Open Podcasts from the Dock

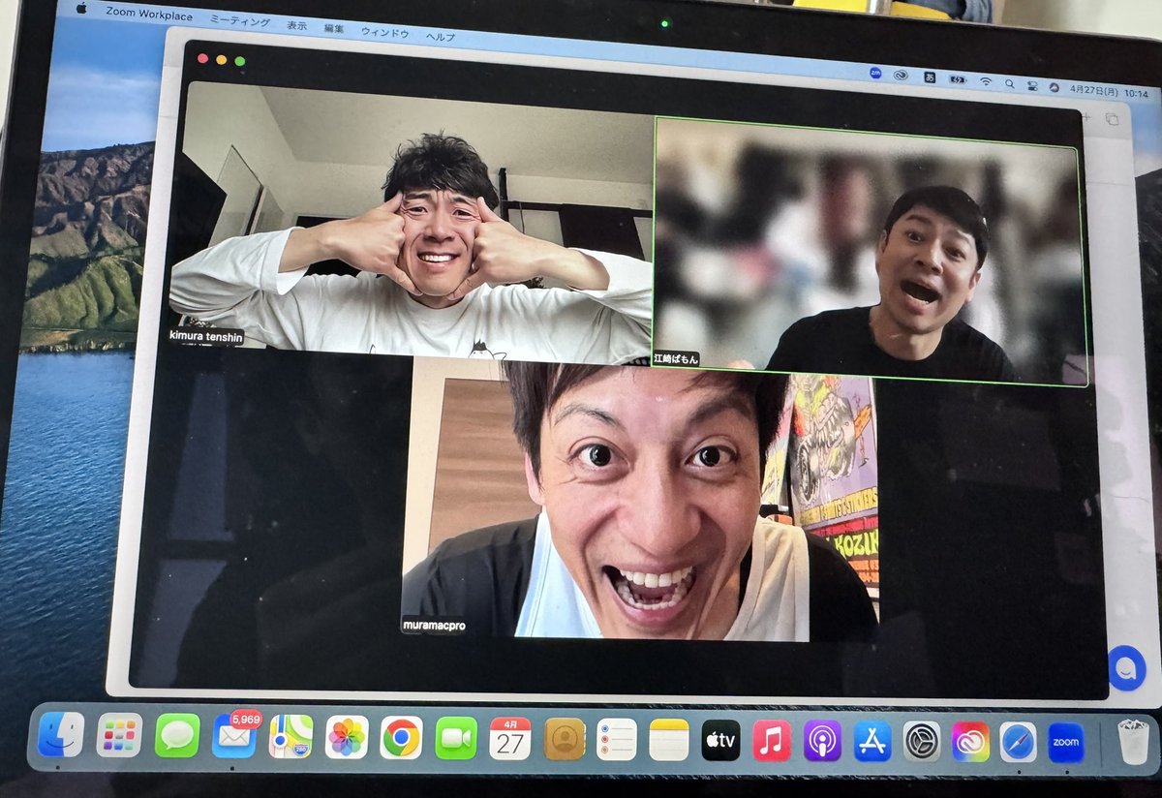click(822, 741)
